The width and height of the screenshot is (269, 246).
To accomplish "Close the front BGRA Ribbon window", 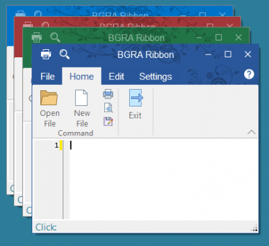I will coord(247,54).
